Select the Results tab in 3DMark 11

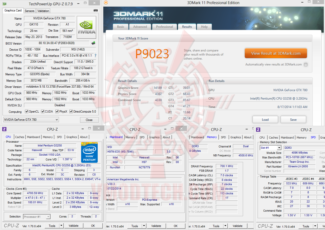(x=187, y=26)
